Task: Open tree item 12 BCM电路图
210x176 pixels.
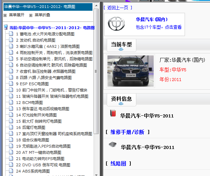Action: pyautogui.click(x=29, y=103)
